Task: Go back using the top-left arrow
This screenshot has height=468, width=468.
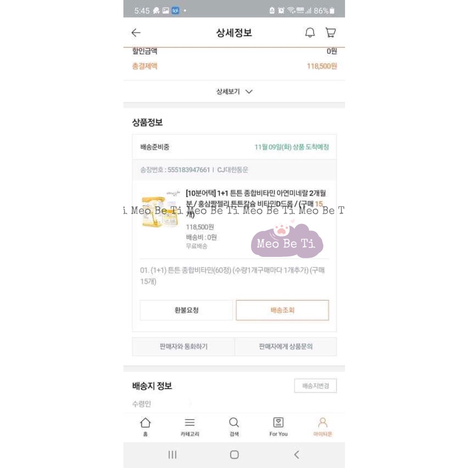Action: pos(136,32)
